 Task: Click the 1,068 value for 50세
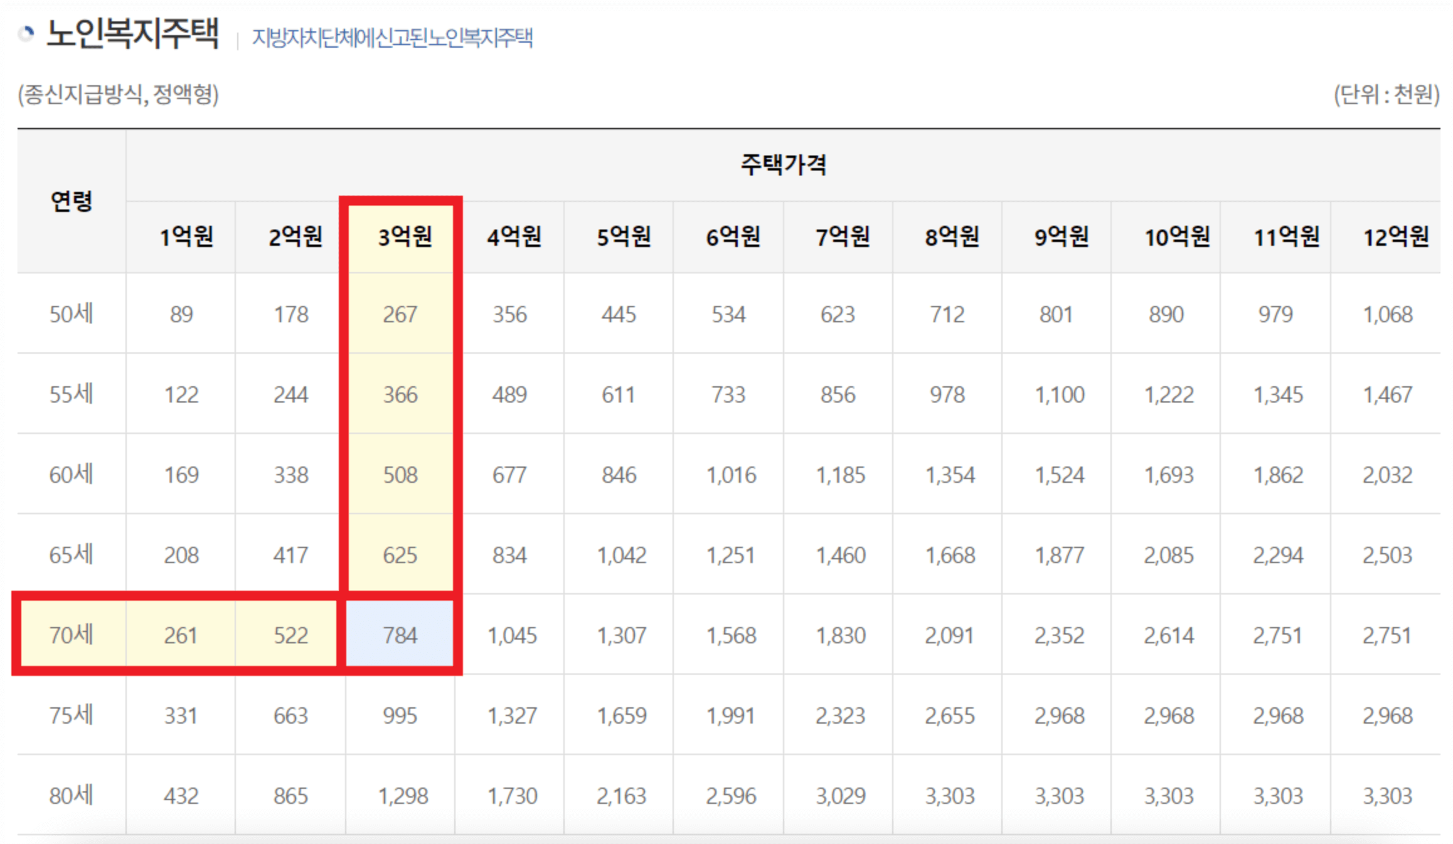click(1388, 314)
